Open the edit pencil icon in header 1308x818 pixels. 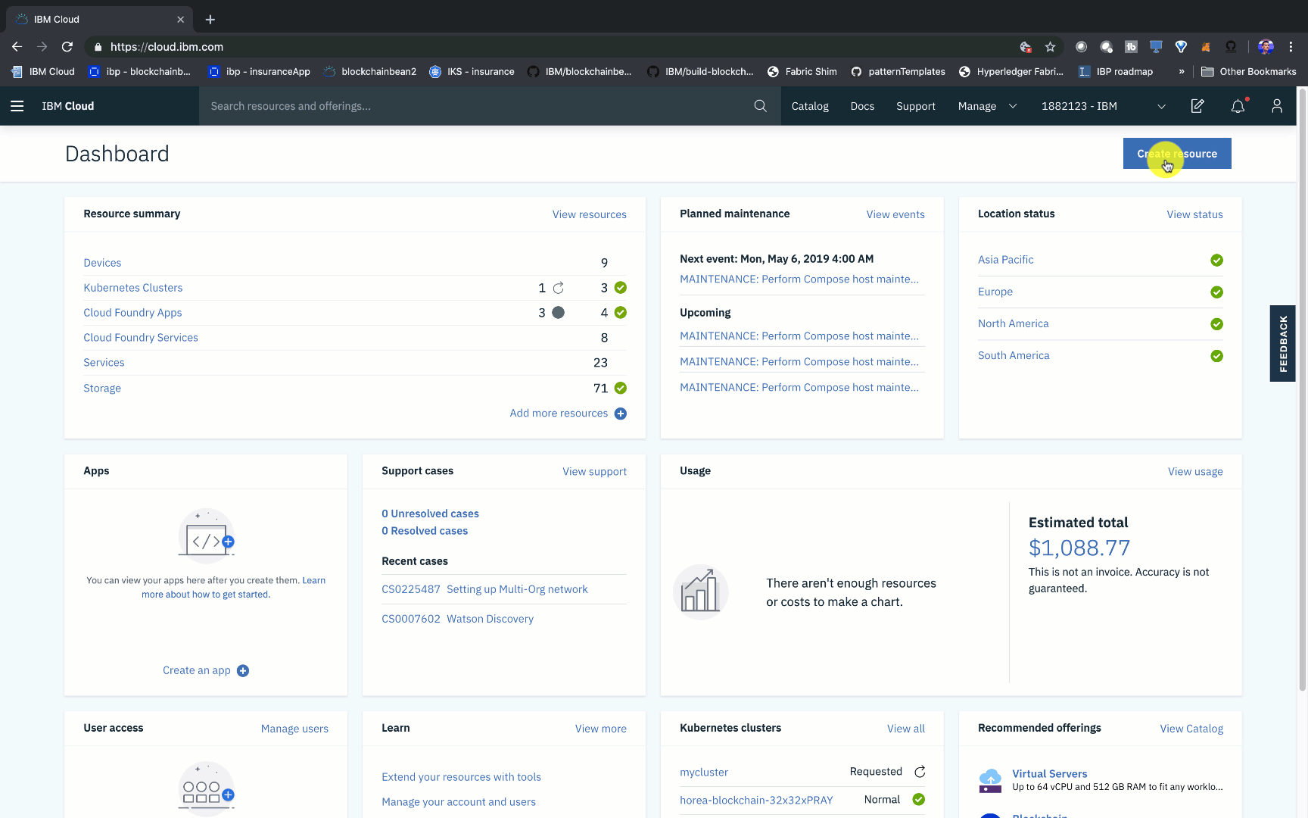pyautogui.click(x=1197, y=106)
